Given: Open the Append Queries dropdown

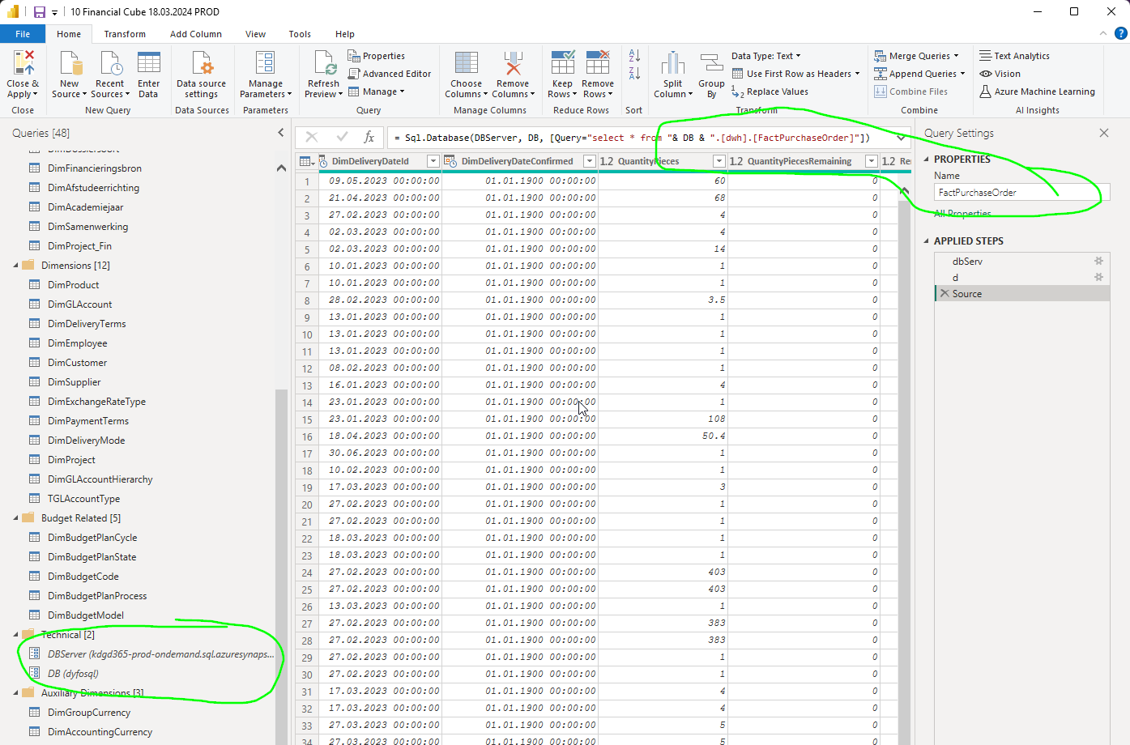Looking at the screenshot, I should pyautogui.click(x=919, y=74).
